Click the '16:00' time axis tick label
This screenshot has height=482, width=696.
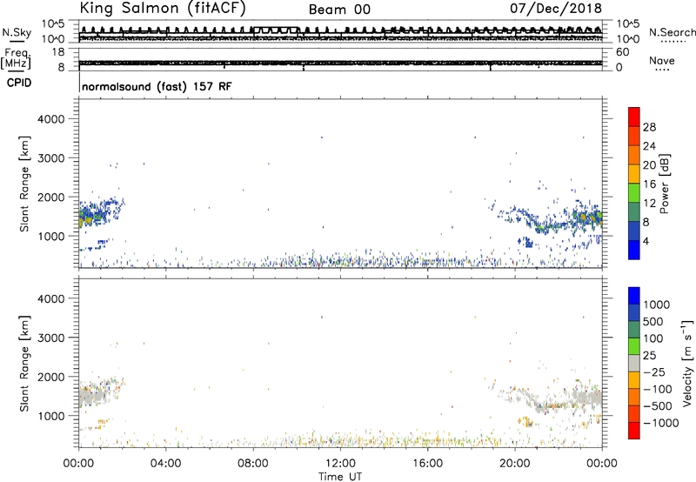tap(427, 464)
